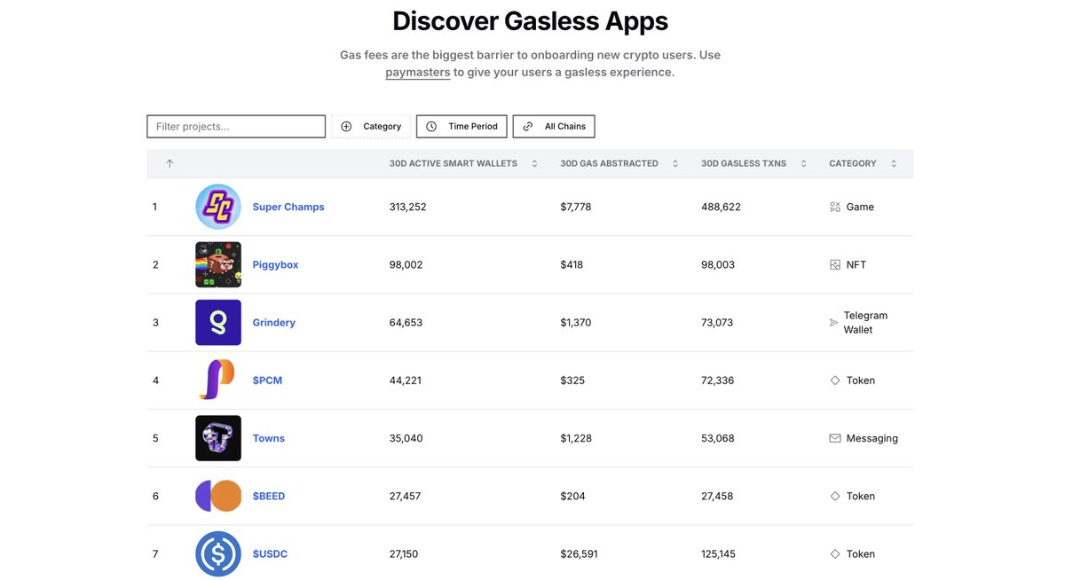Open the $BEED project link
Viewport: 1065px width, 580px height.
[269, 496]
